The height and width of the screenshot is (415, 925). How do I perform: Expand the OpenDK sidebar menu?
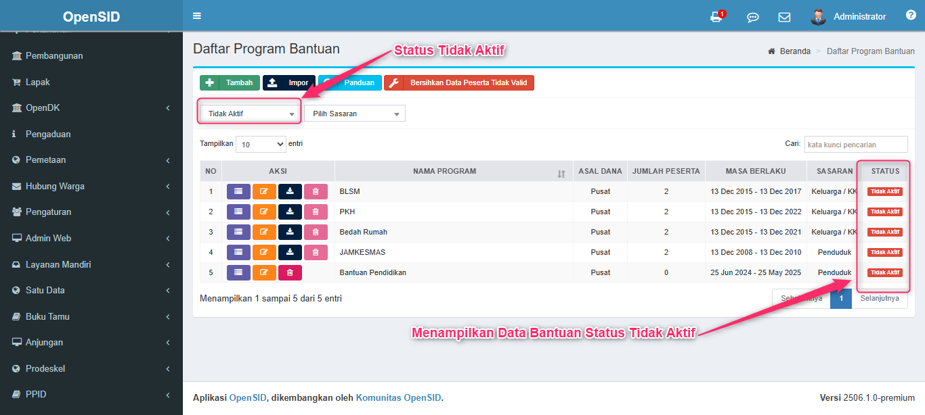91,108
